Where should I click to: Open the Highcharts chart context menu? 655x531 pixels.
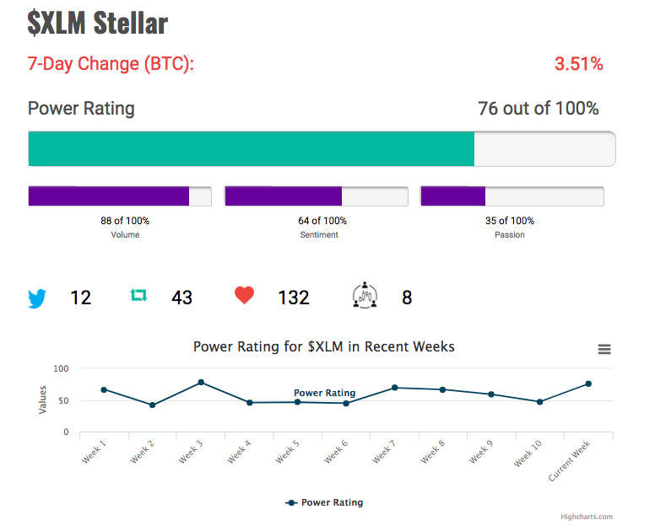point(604,349)
